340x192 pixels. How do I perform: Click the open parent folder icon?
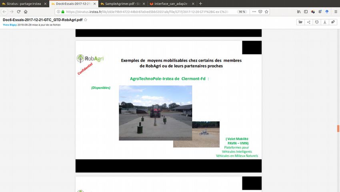click(x=300, y=22)
